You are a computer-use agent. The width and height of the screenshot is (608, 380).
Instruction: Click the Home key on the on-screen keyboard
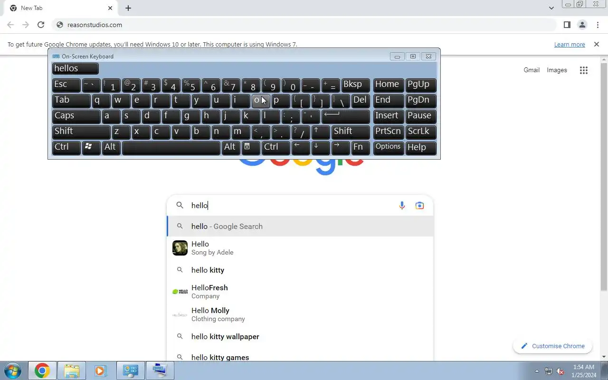point(388,85)
